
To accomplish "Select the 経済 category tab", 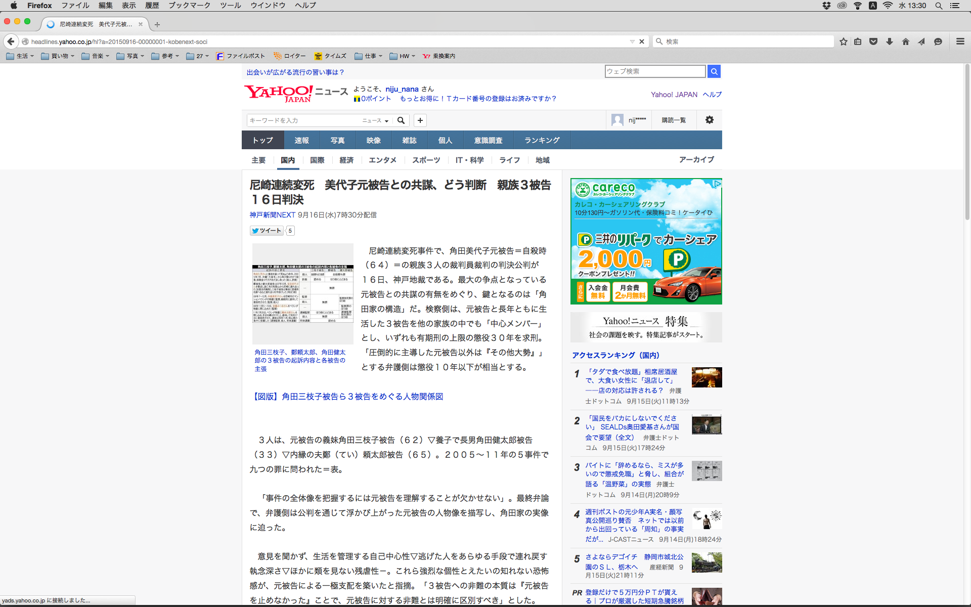I will tap(346, 160).
